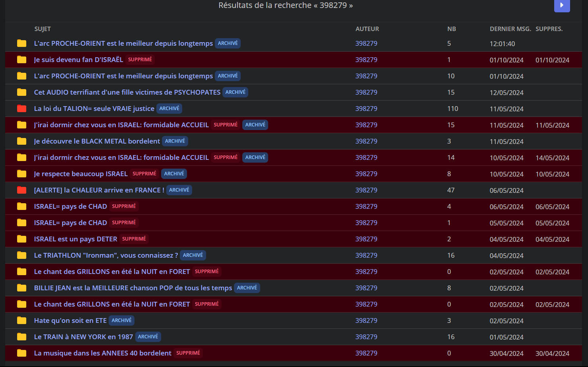Open the BILLIE JEAN meilleure chanson POP topic

tap(133, 288)
